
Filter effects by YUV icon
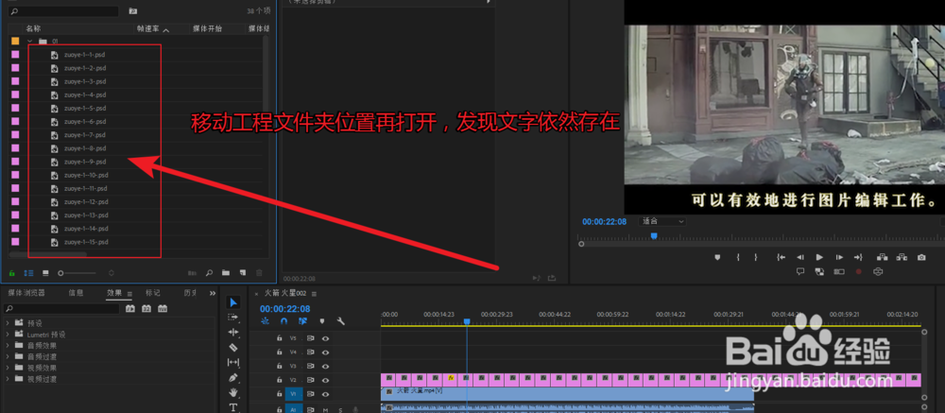click(163, 309)
